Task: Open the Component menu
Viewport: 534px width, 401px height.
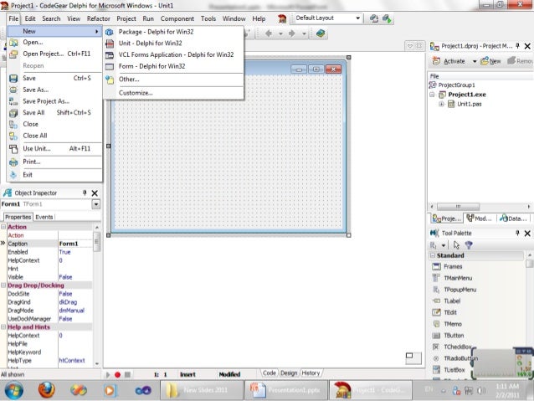Action: 177,18
